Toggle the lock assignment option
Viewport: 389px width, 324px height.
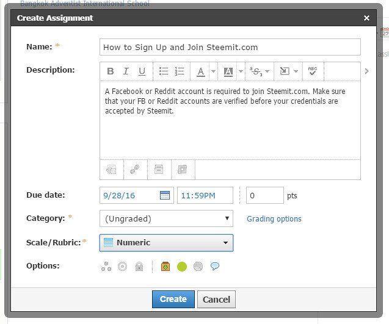pyautogui.click(x=139, y=267)
